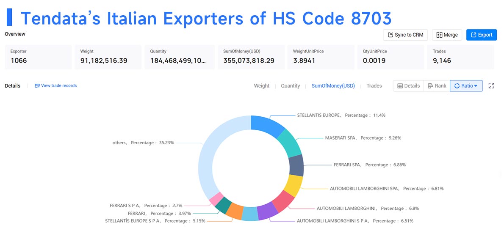The height and width of the screenshot is (228, 504).
Task: Switch to Rank chart view
Action: (437, 86)
